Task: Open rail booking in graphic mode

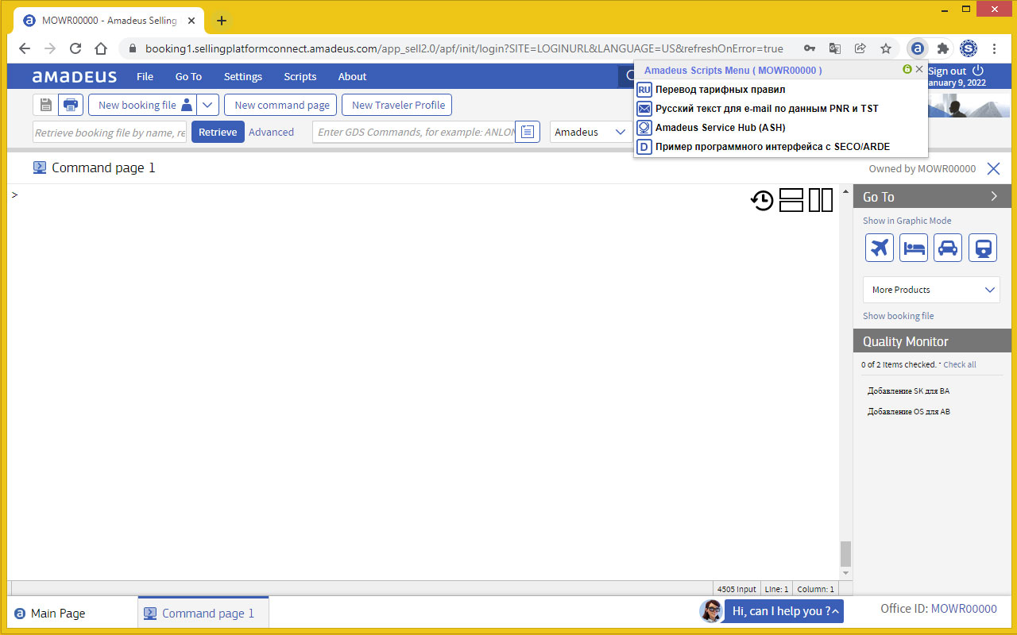Action: (x=983, y=248)
